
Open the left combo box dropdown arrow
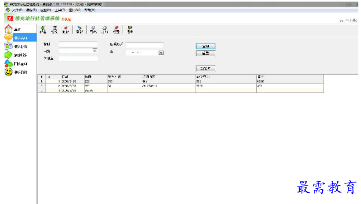click(x=95, y=51)
